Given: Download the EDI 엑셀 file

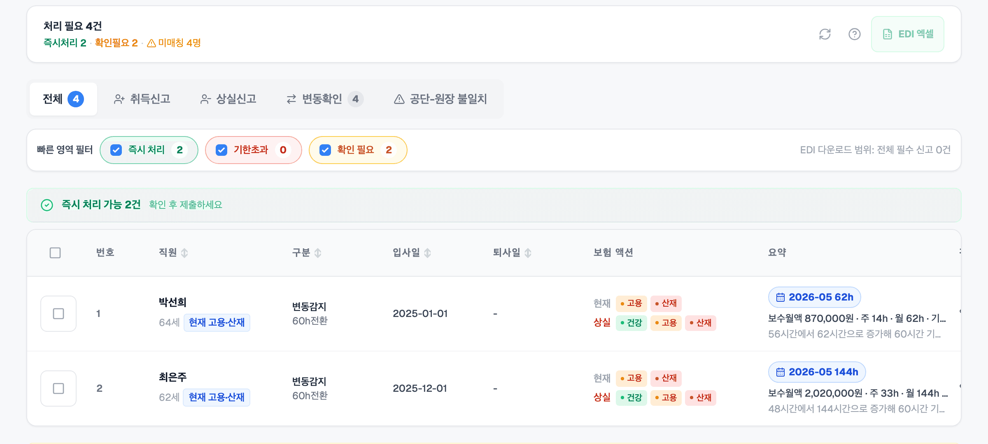Looking at the screenshot, I should pos(908,34).
